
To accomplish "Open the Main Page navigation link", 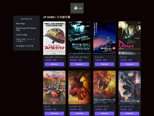I will (x=20, y=23).
